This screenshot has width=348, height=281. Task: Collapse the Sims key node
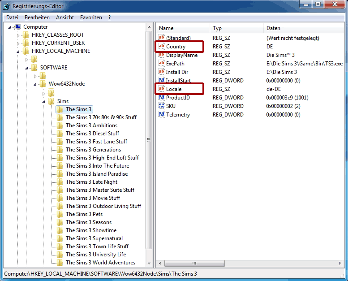coord(43,102)
